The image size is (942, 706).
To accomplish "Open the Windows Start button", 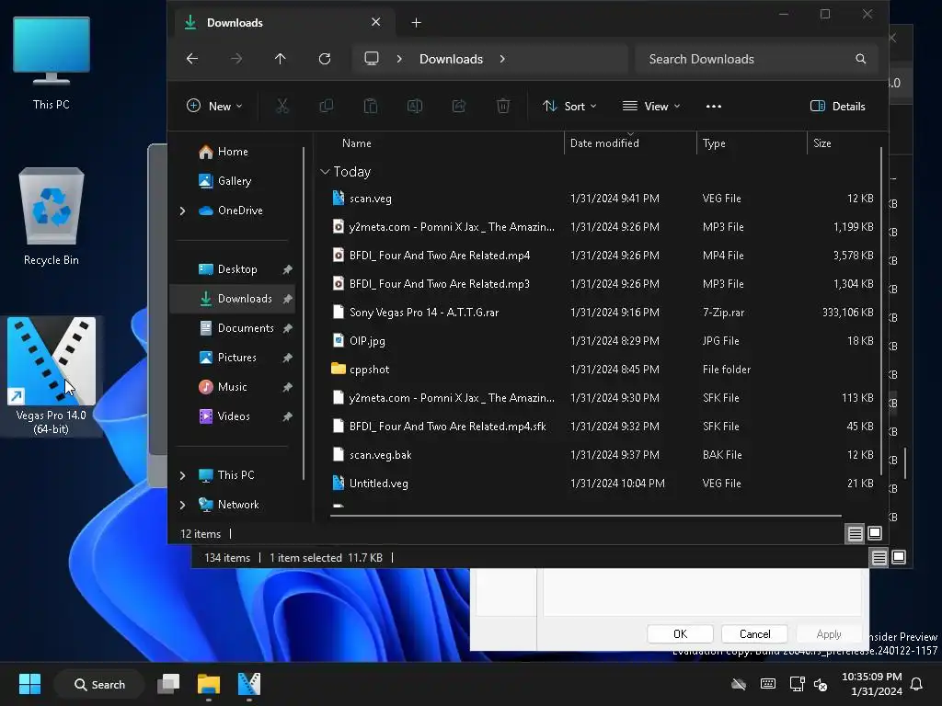I will click(x=29, y=684).
